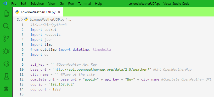Click the #Complete OpenWeather URL comment

pyautogui.click(x=186, y=79)
